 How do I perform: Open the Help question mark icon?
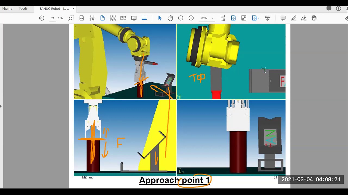pyautogui.click(x=338, y=8)
